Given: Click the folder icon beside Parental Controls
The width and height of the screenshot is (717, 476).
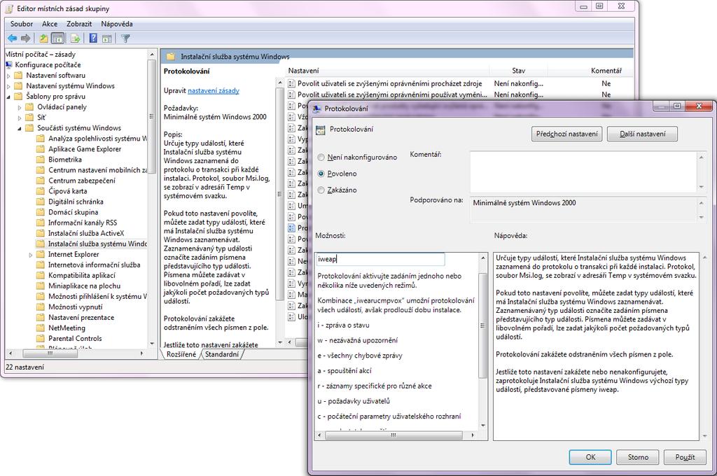Looking at the screenshot, I should (x=41, y=338).
